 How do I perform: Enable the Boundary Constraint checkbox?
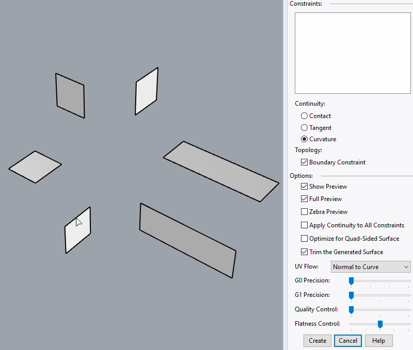point(304,162)
